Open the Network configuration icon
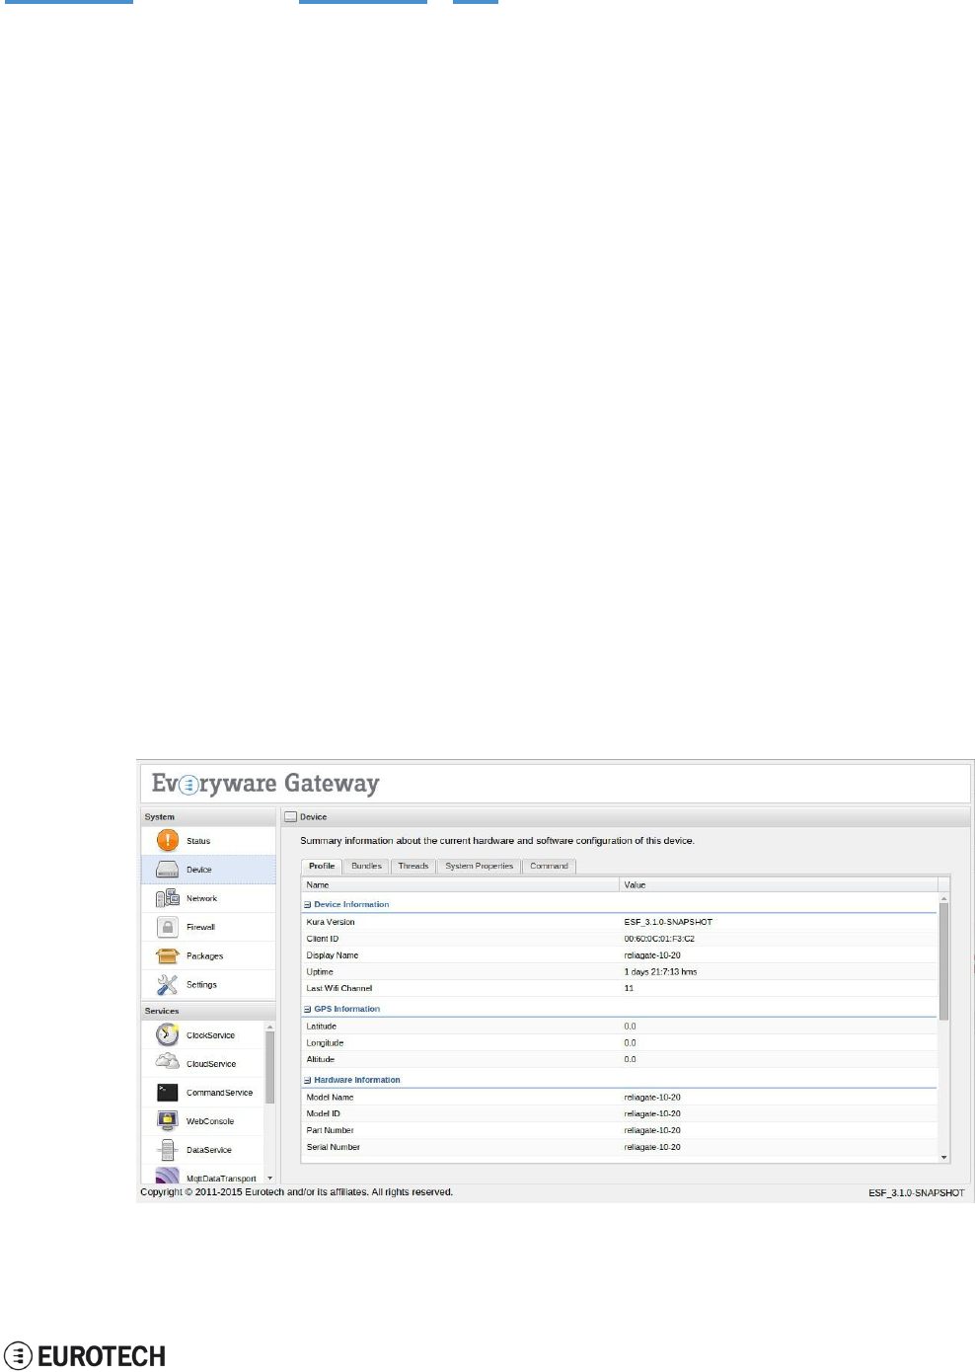 pyautogui.click(x=167, y=898)
